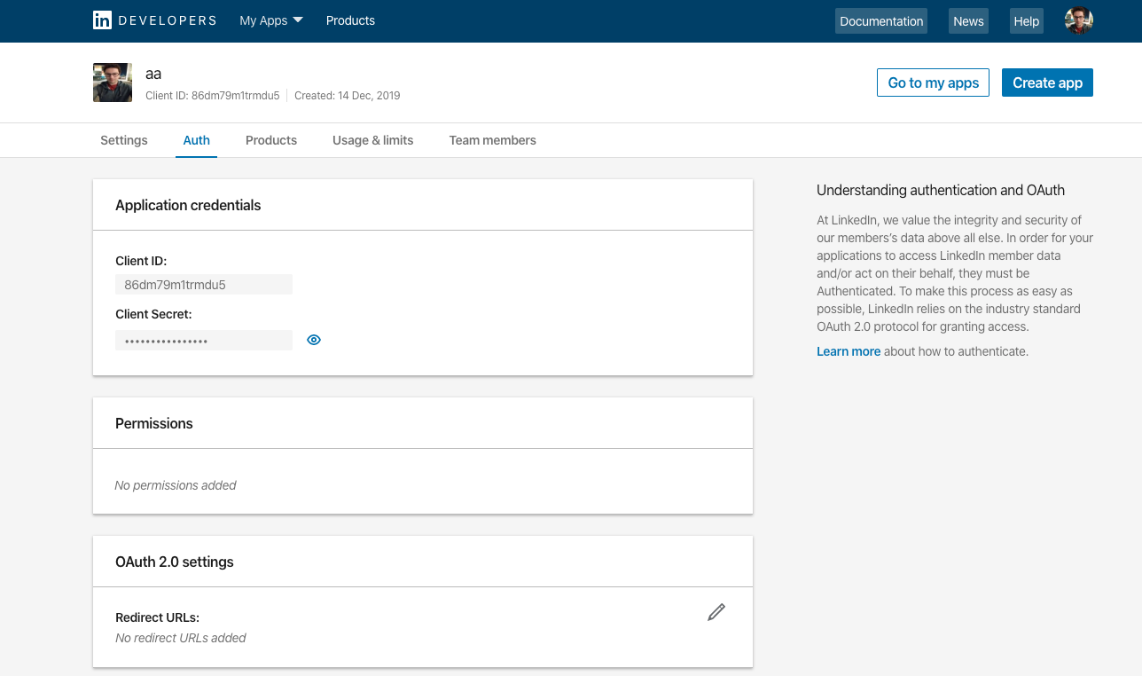Open the Usage & limits tab

pos(373,140)
